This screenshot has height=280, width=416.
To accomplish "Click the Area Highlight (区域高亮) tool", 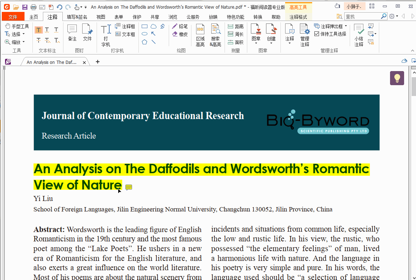I will pos(200,35).
